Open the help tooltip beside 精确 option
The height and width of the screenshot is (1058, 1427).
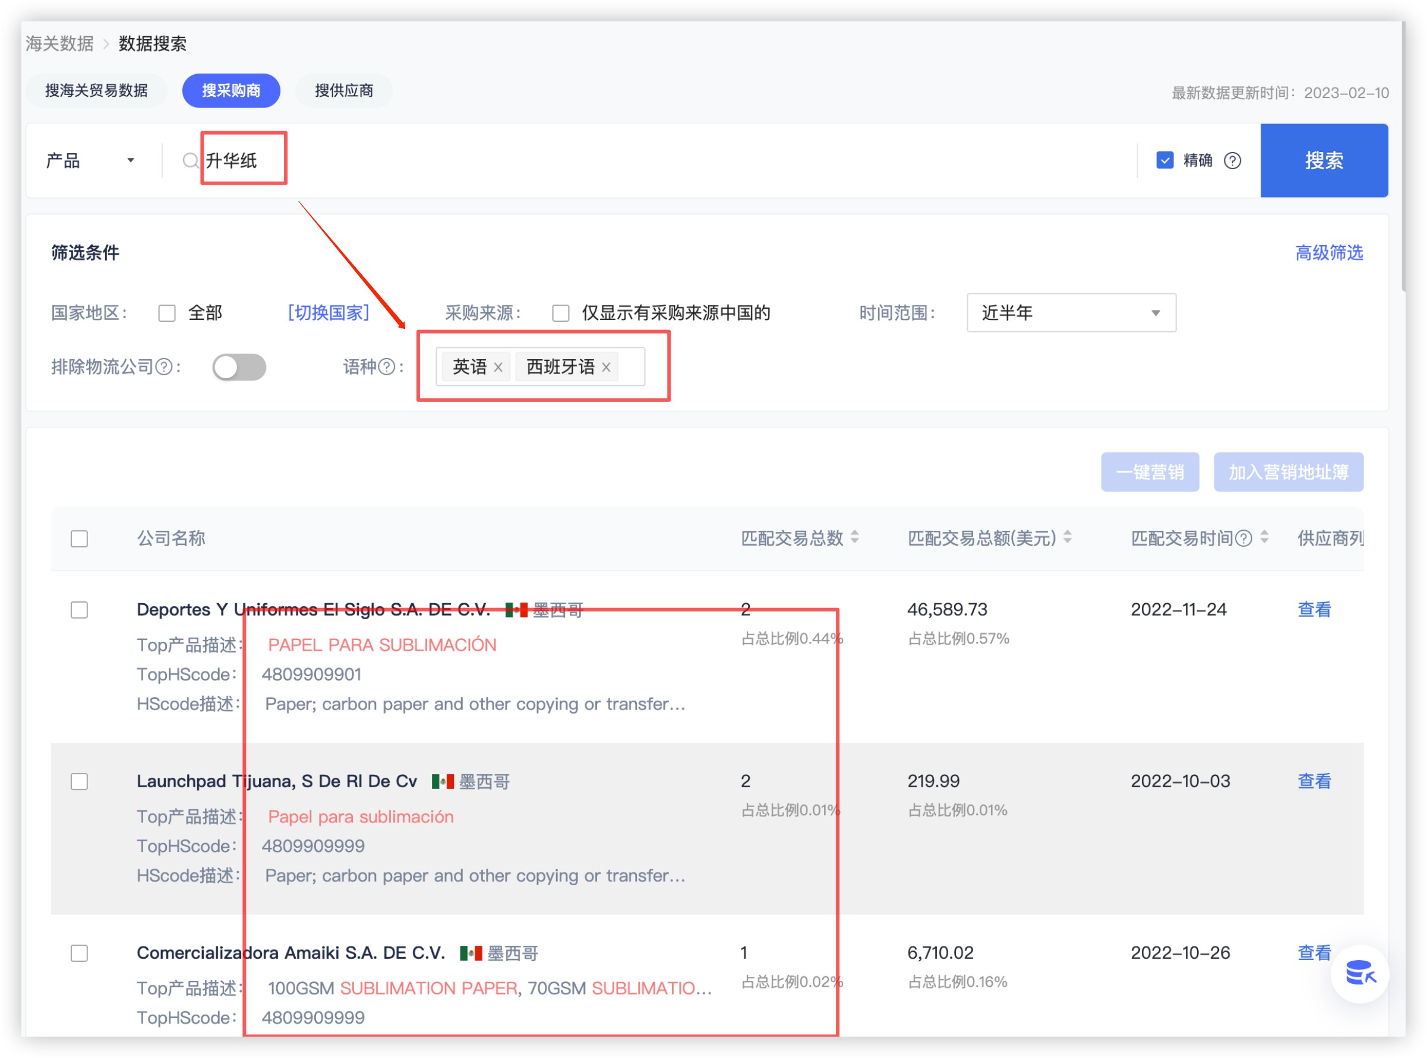click(x=1233, y=160)
